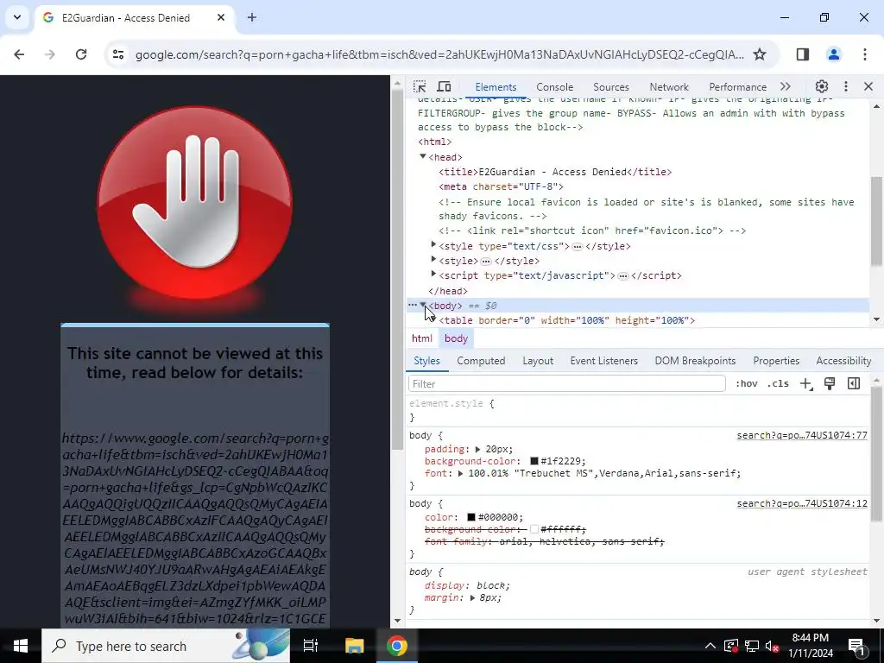Open stylesheet link search?q=po…74US1074:12
The height and width of the screenshot is (663, 884).
click(802, 503)
